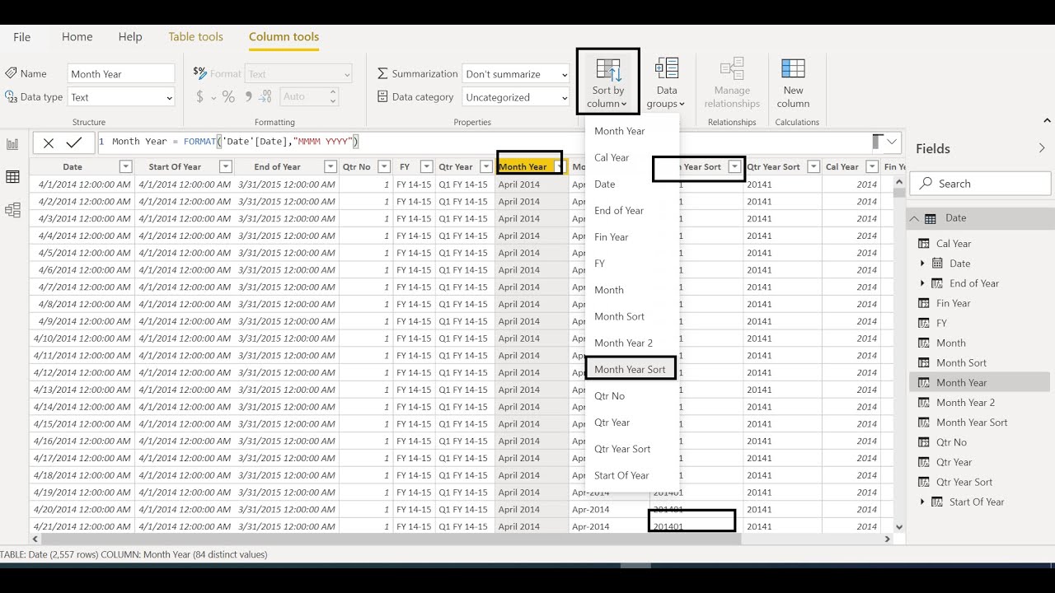
Task: Click the decimal places icon
Action: [265, 96]
